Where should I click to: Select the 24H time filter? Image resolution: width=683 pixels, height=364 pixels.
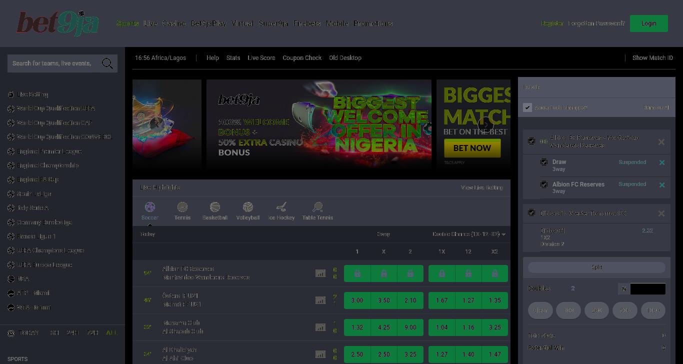[72, 333]
